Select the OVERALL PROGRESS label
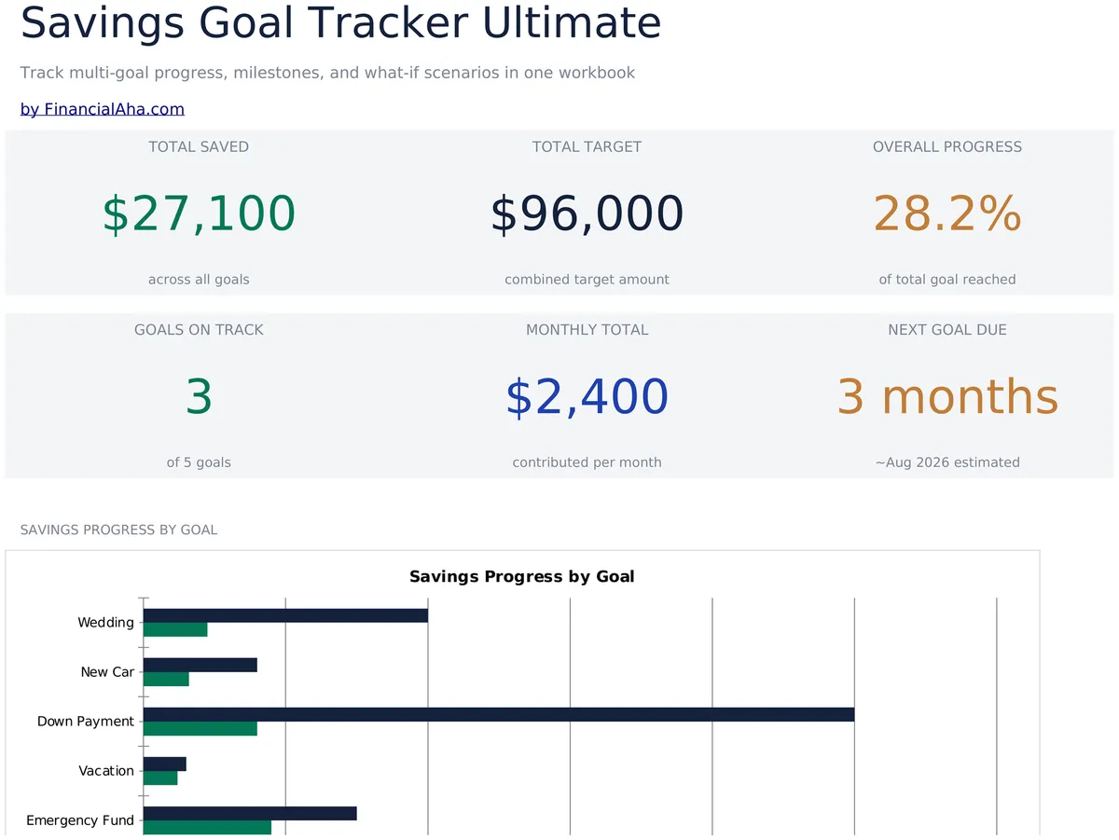The height and width of the screenshot is (840, 1119). coord(947,146)
